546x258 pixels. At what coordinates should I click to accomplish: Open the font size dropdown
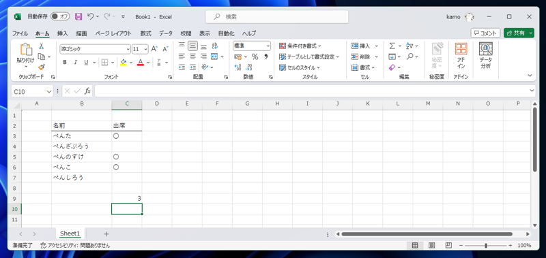pyautogui.click(x=145, y=49)
